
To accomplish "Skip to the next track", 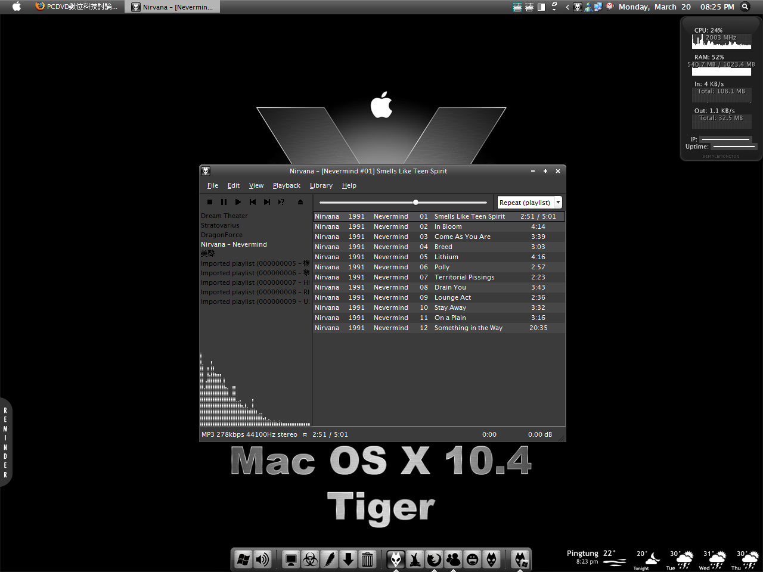I will (267, 202).
